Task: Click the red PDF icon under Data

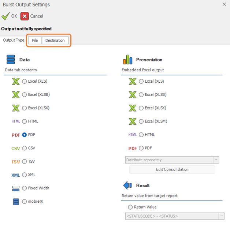Action: (x=16, y=135)
